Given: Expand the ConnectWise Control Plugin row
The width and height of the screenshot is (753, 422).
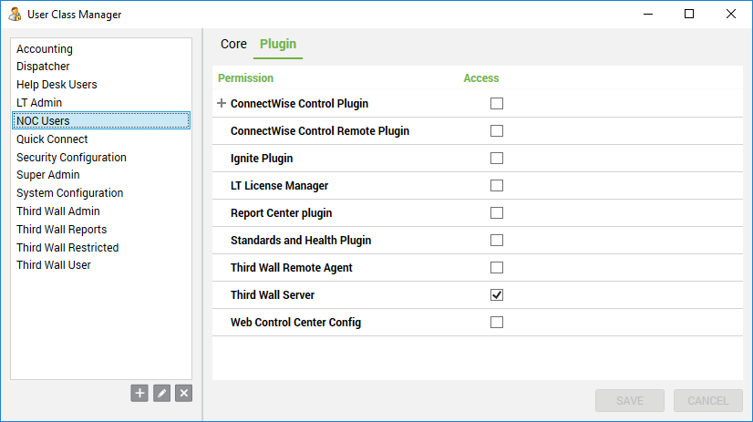Looking at the screenshot, I should [x=221, y=103].
